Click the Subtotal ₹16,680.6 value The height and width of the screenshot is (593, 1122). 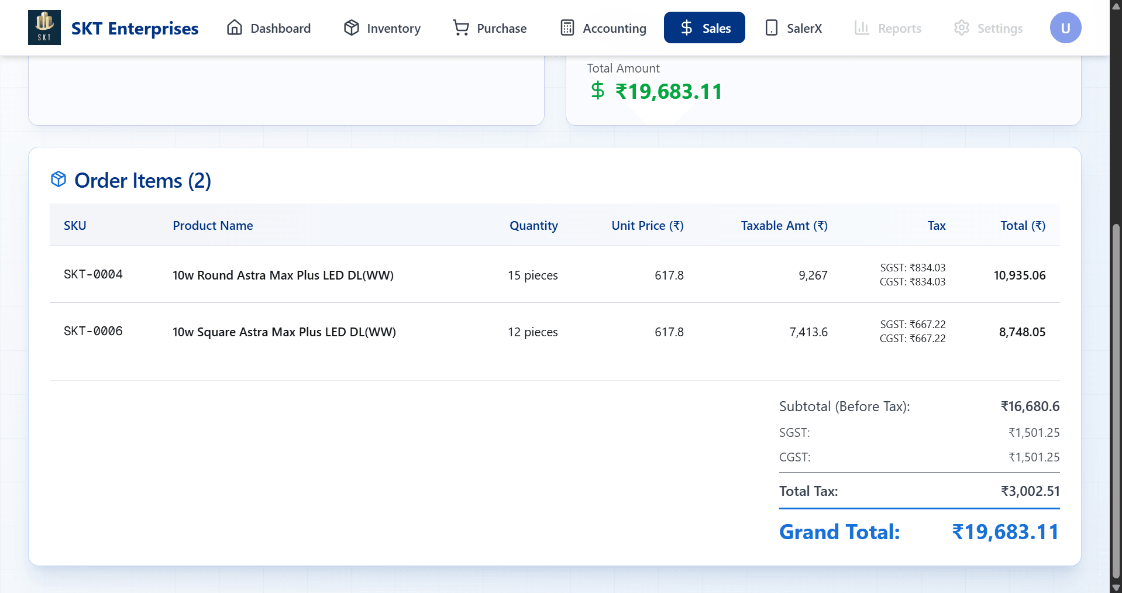(1030, 406)
